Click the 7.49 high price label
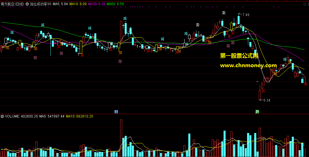 [x=246, y=15]
